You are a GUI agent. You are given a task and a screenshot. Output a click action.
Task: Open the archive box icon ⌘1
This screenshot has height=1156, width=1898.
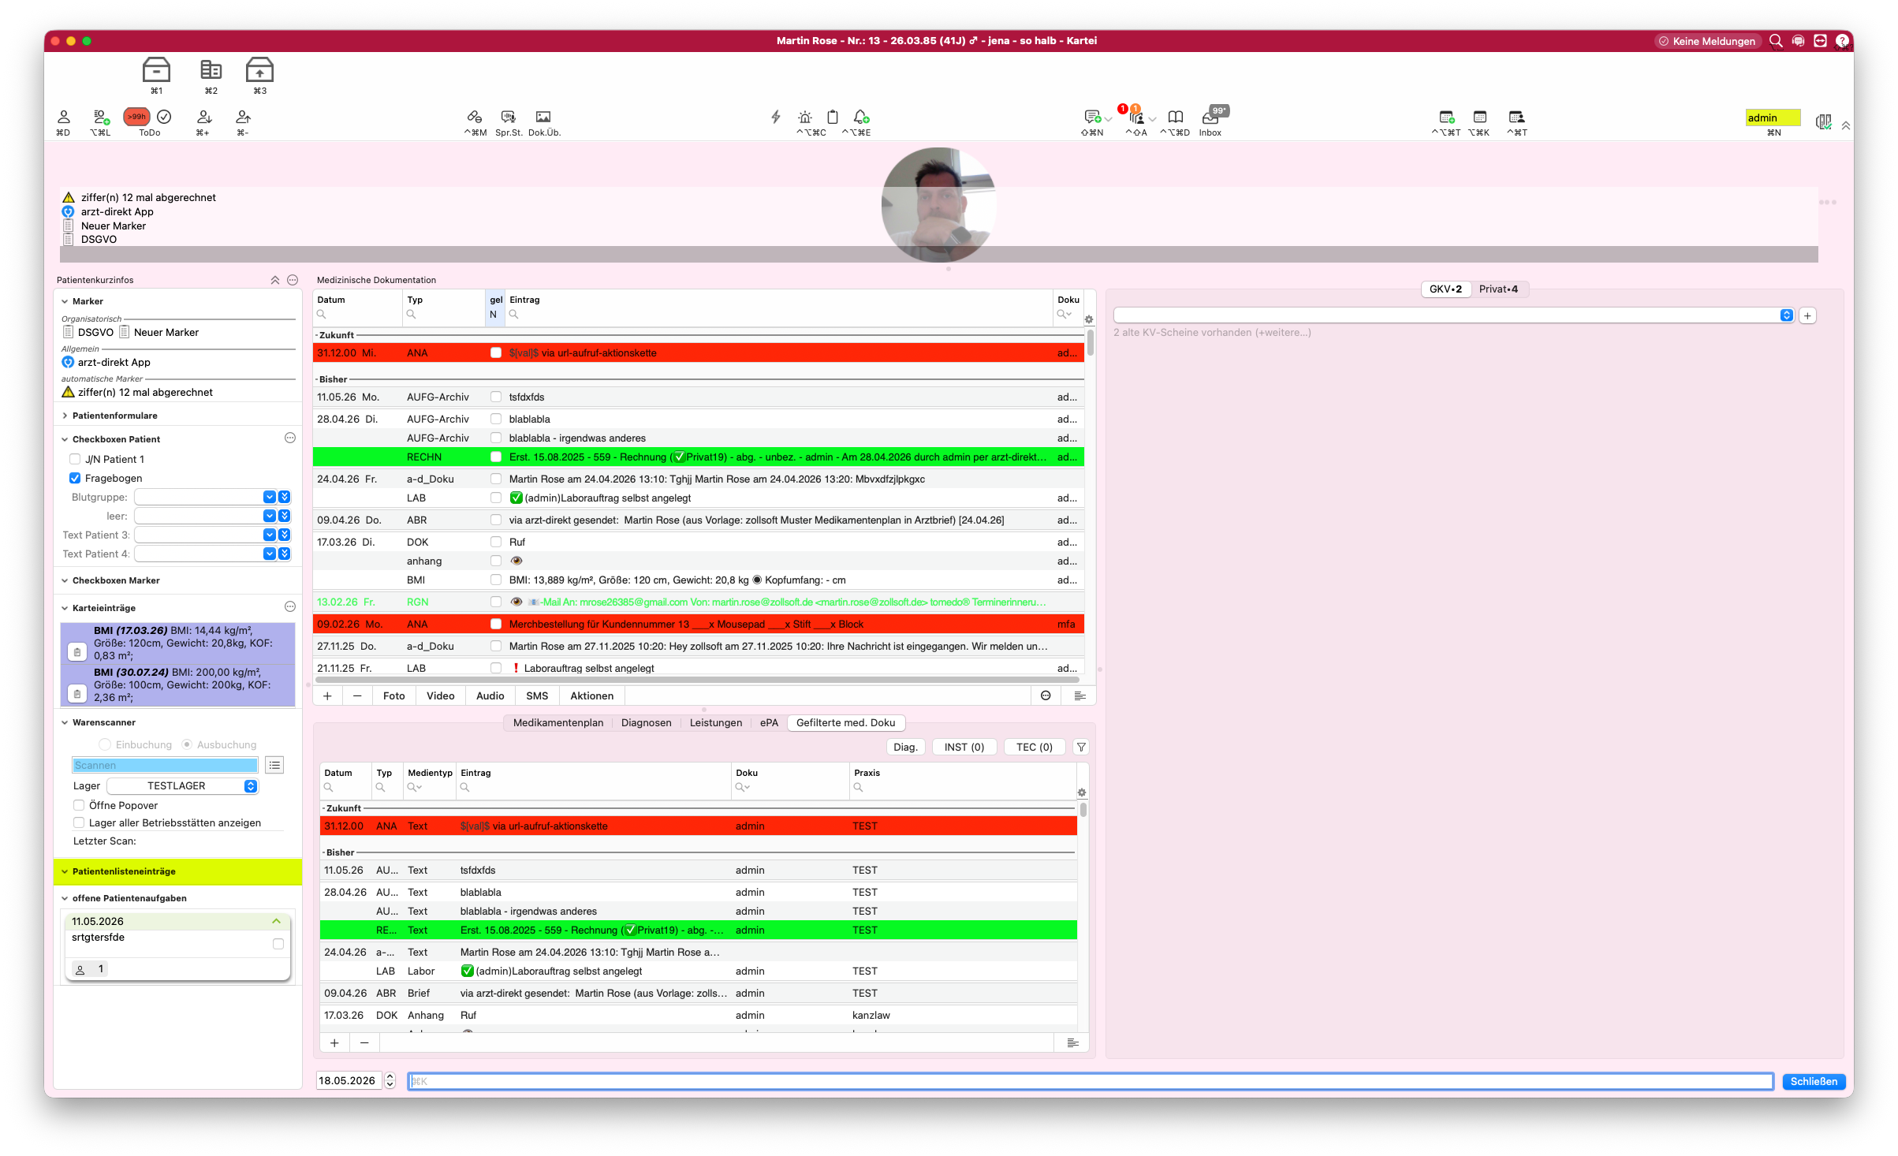coord(156,70)
